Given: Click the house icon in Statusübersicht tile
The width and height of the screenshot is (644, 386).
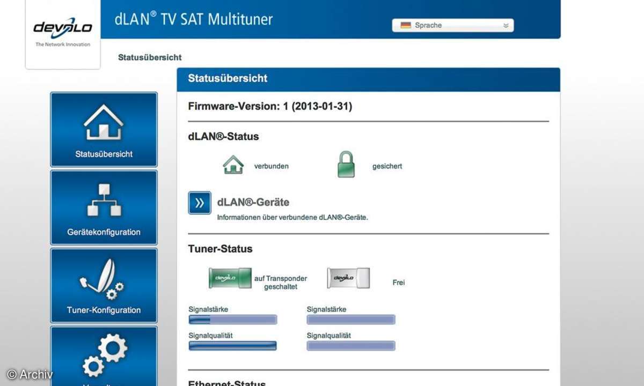Looking at the screenshot, I should 104,122.
